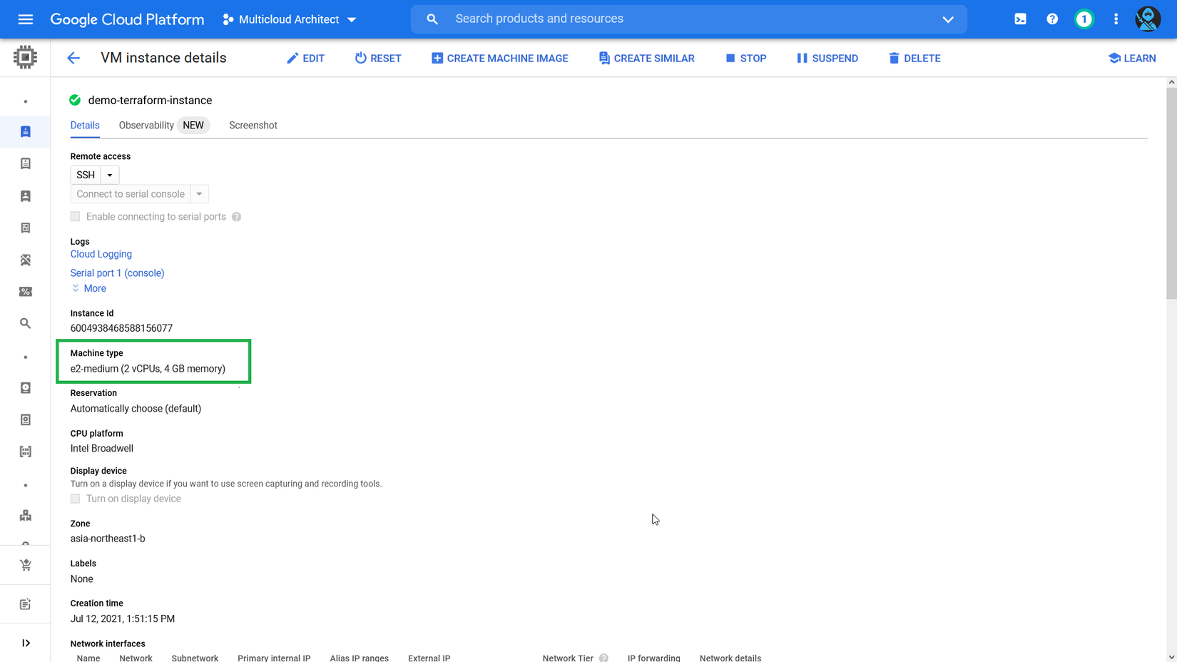
Task: Open the SSH options dropdown arrow
Action: point(110,175)
